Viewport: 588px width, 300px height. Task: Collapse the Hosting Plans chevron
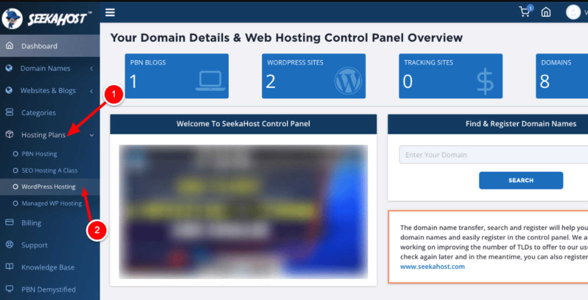(x=91, y=135)
